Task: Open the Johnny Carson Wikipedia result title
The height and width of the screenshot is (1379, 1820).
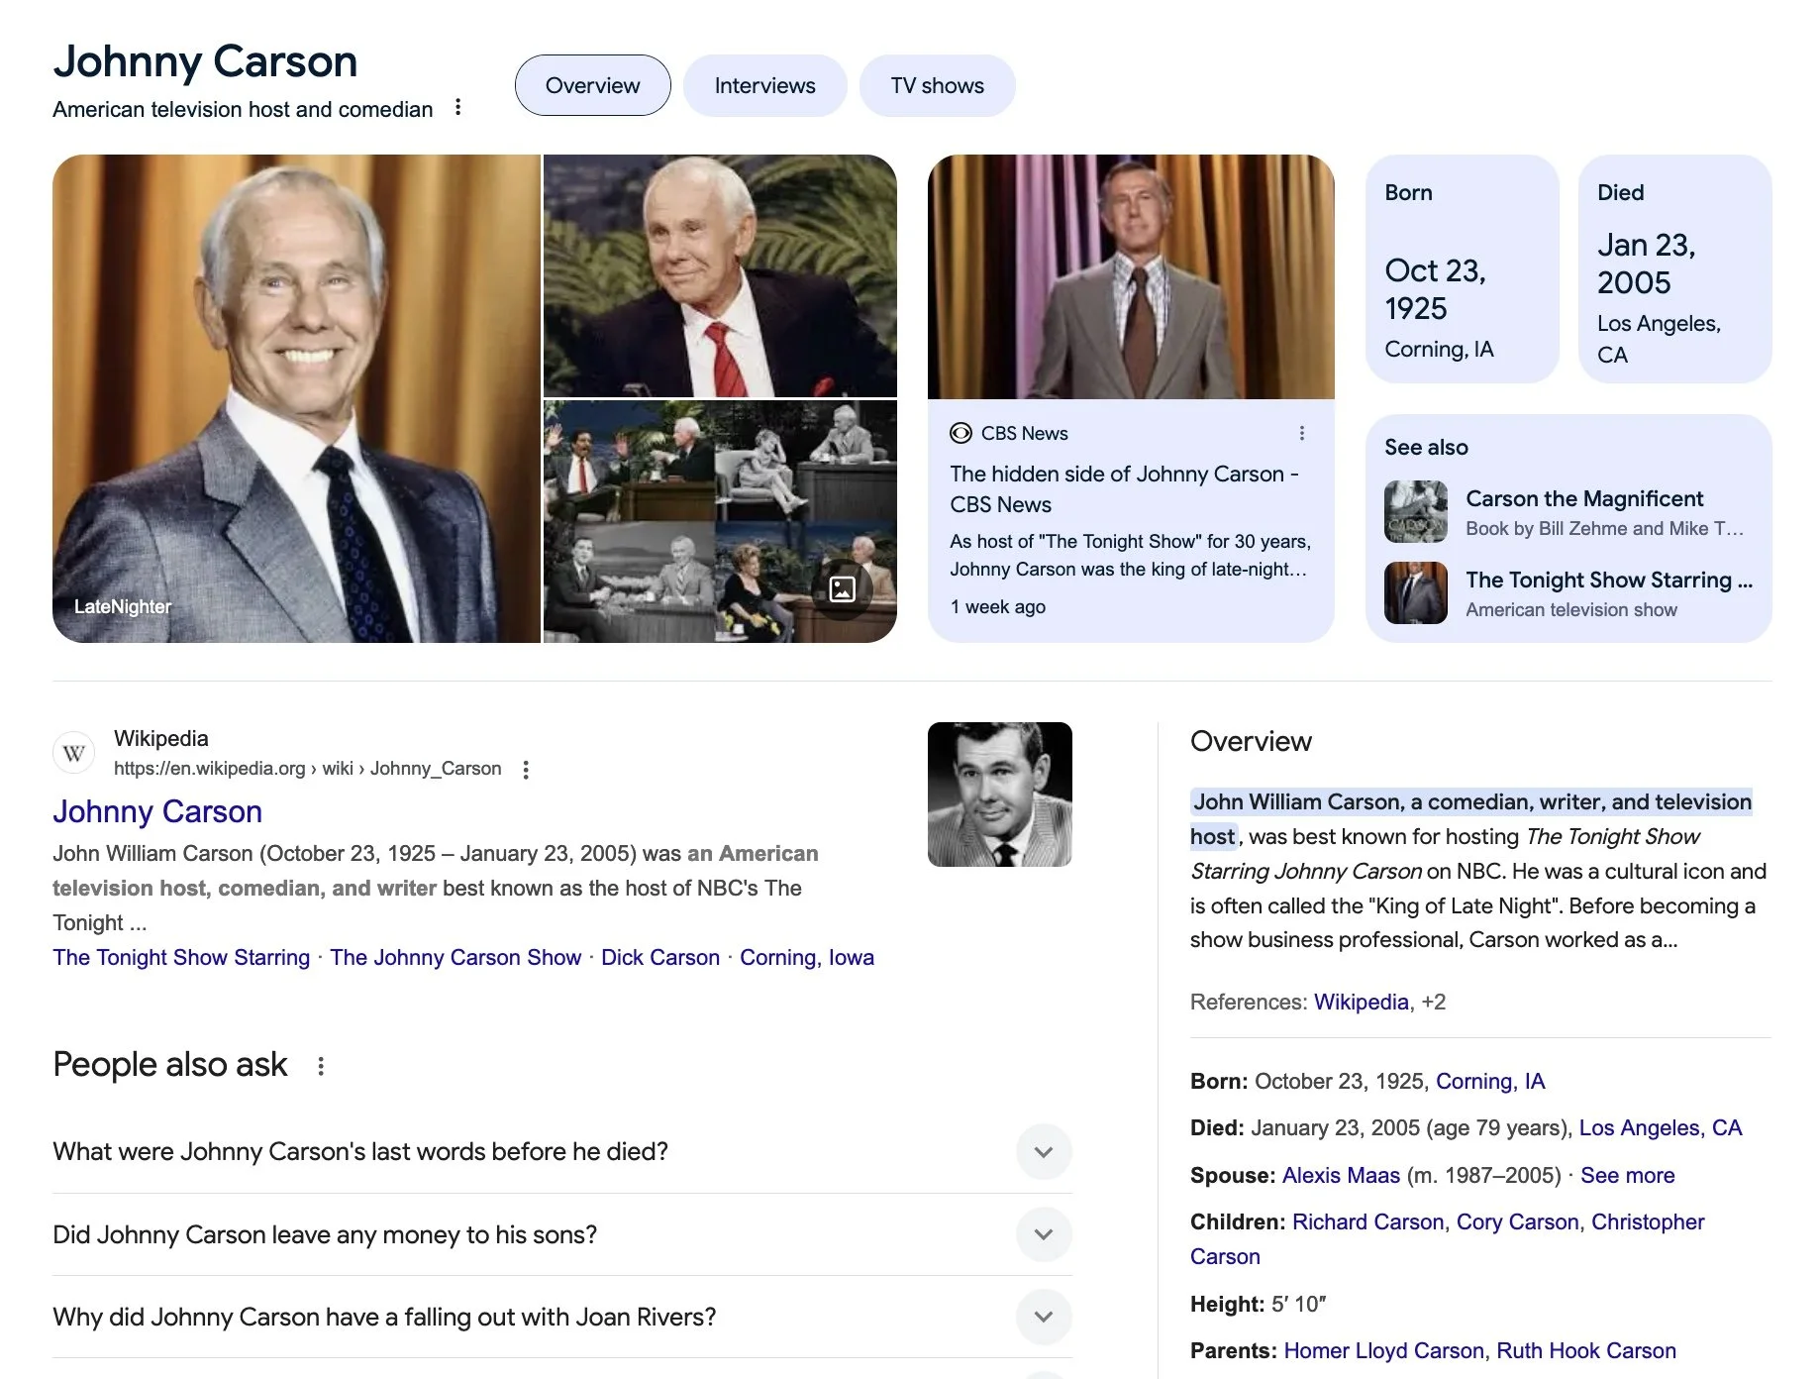Action: (157, 811)
